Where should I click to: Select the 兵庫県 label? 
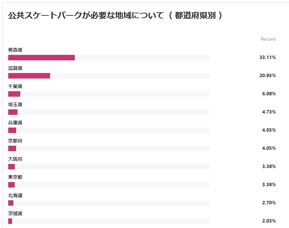(15, 123)
